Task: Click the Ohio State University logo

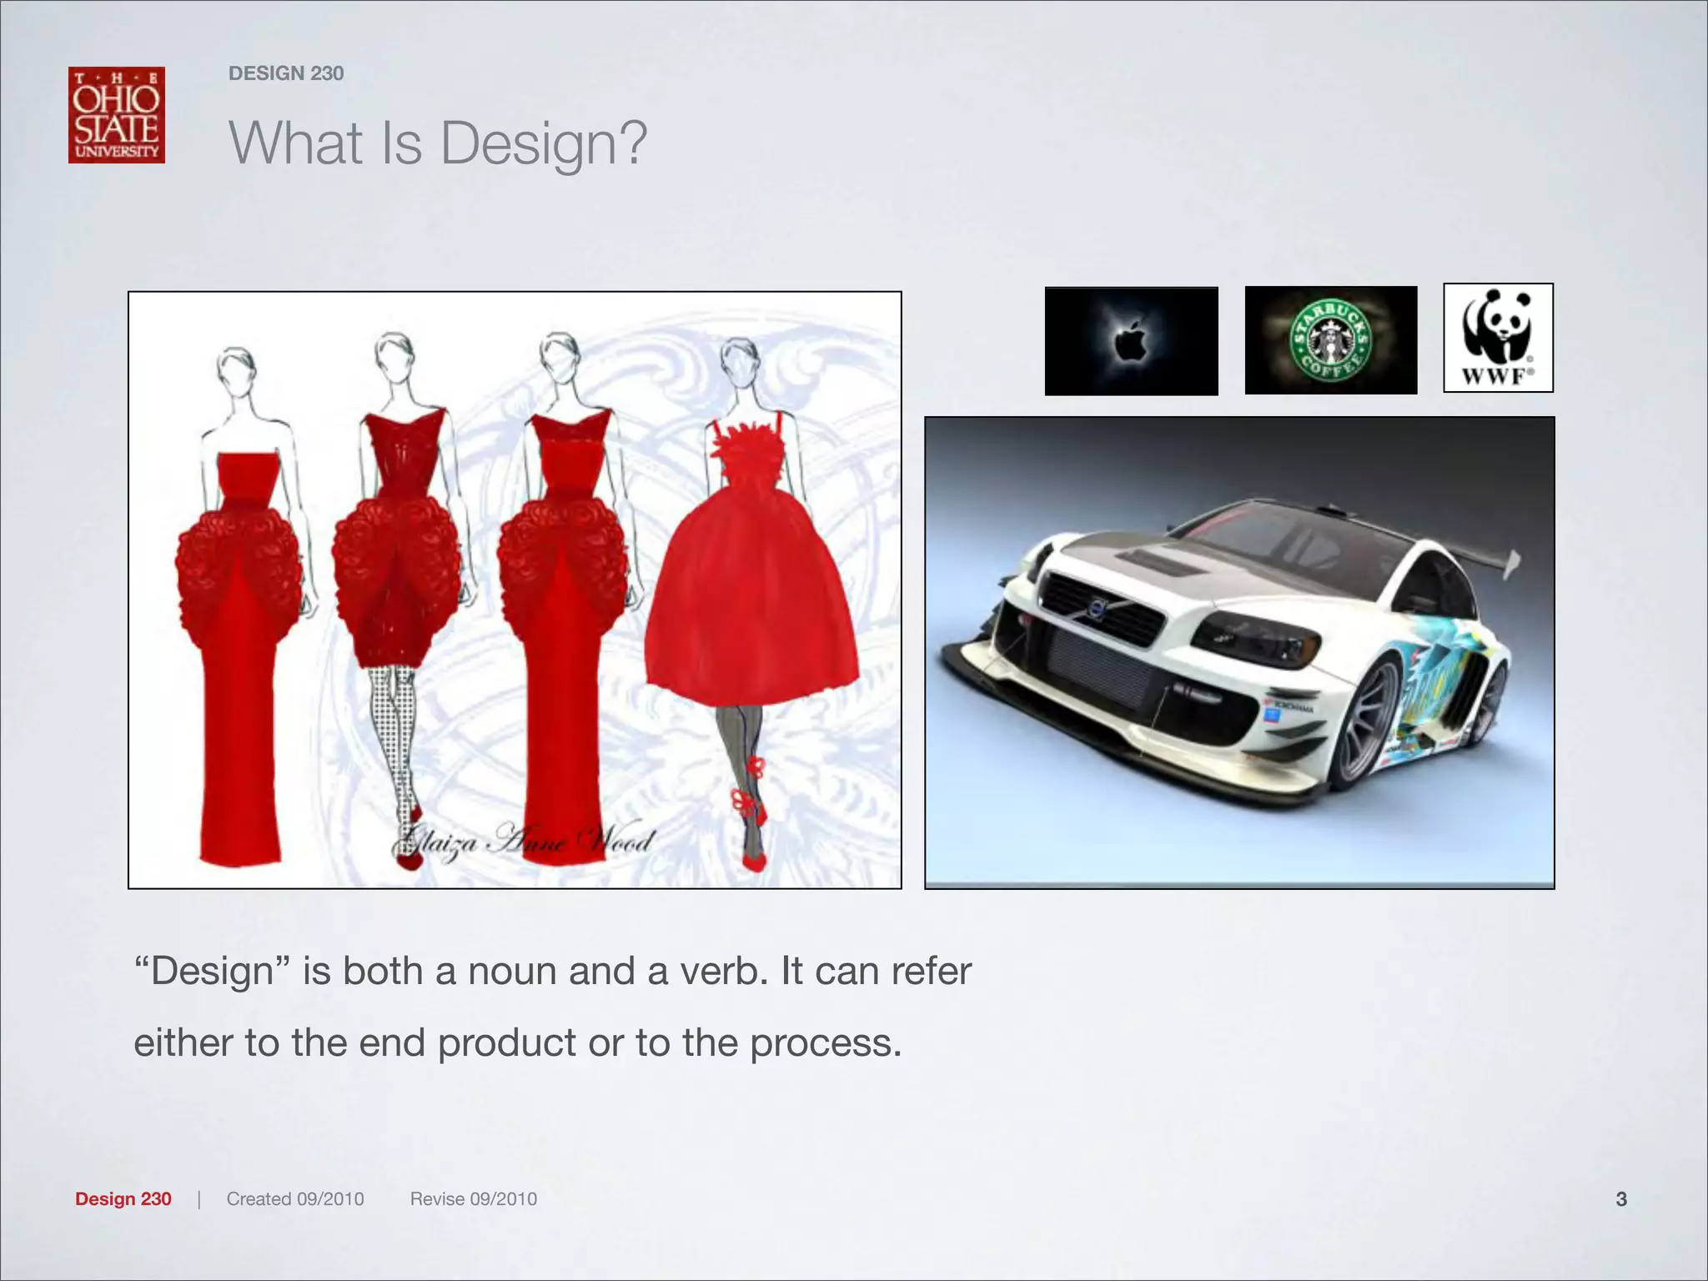Action: [117, 115]
